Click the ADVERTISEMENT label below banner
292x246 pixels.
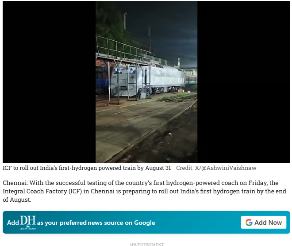tap(146, 244)
